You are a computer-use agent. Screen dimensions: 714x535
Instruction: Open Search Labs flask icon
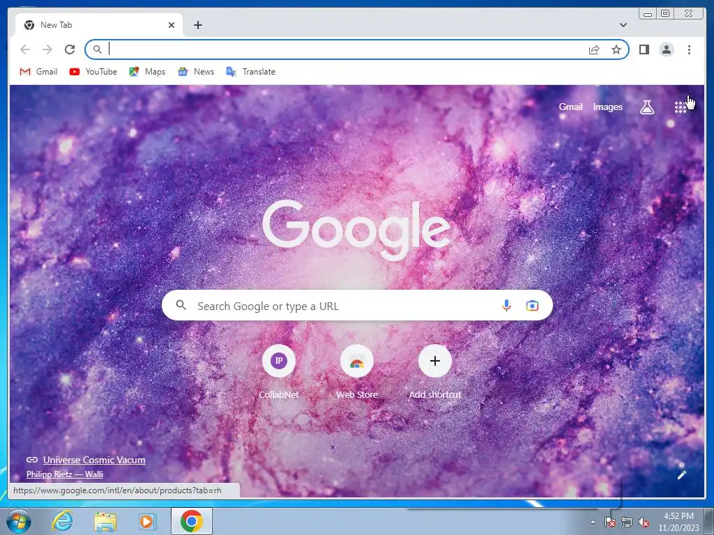pos(647,107)
